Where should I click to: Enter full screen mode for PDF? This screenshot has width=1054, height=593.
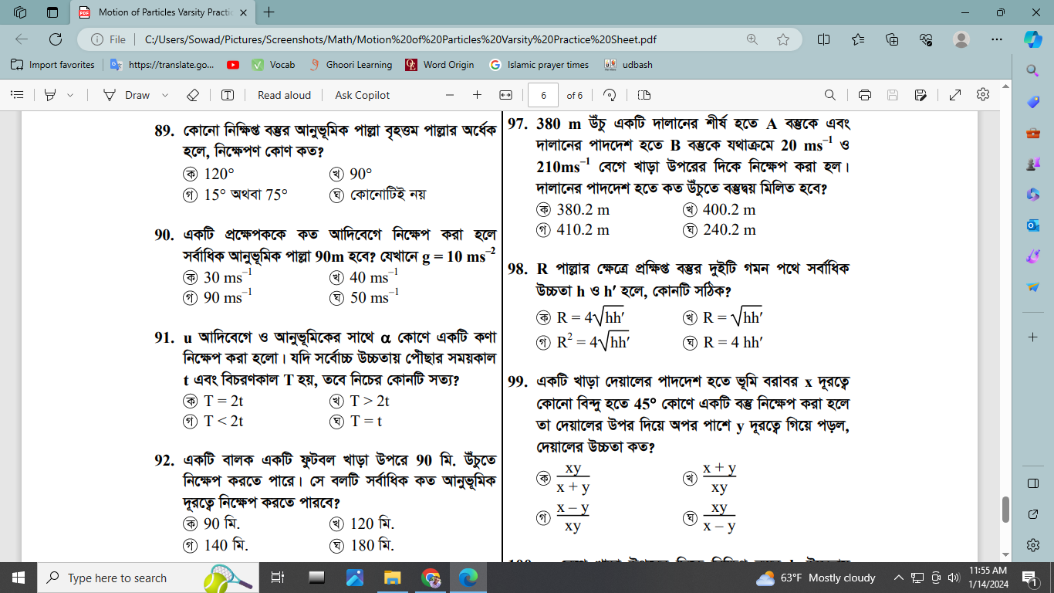[954, 95]
